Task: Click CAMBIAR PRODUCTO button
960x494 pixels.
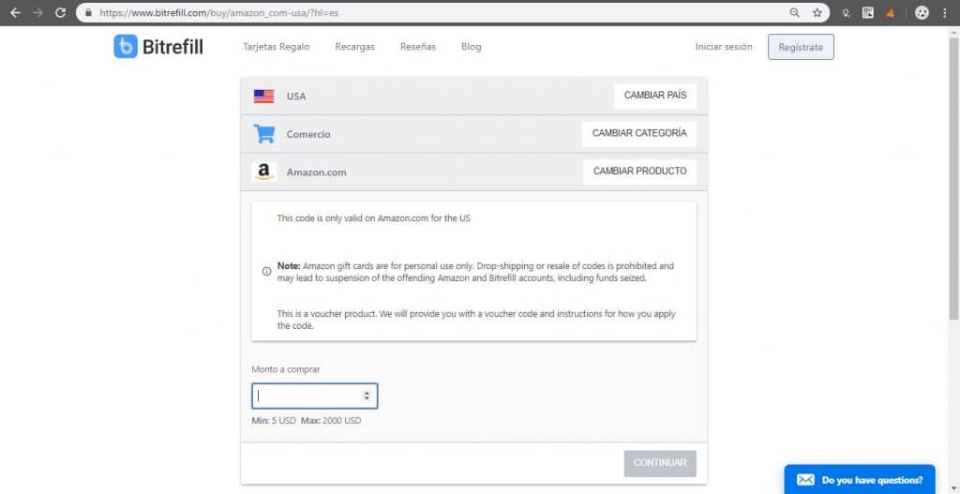Action: pos(639,172)
